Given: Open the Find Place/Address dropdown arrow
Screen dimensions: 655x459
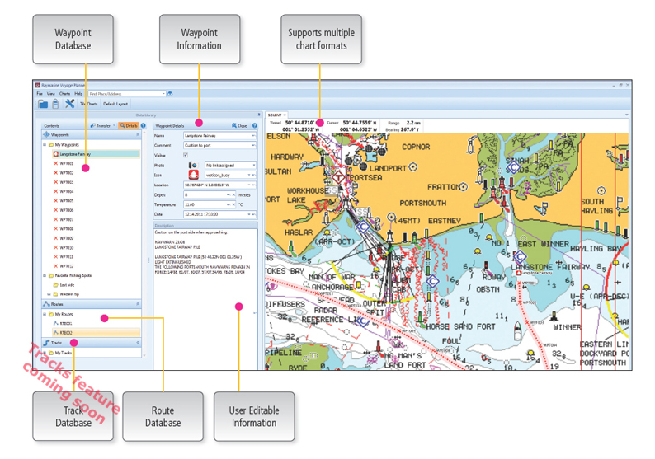Looking at the screenshot, I should point(163,94).
